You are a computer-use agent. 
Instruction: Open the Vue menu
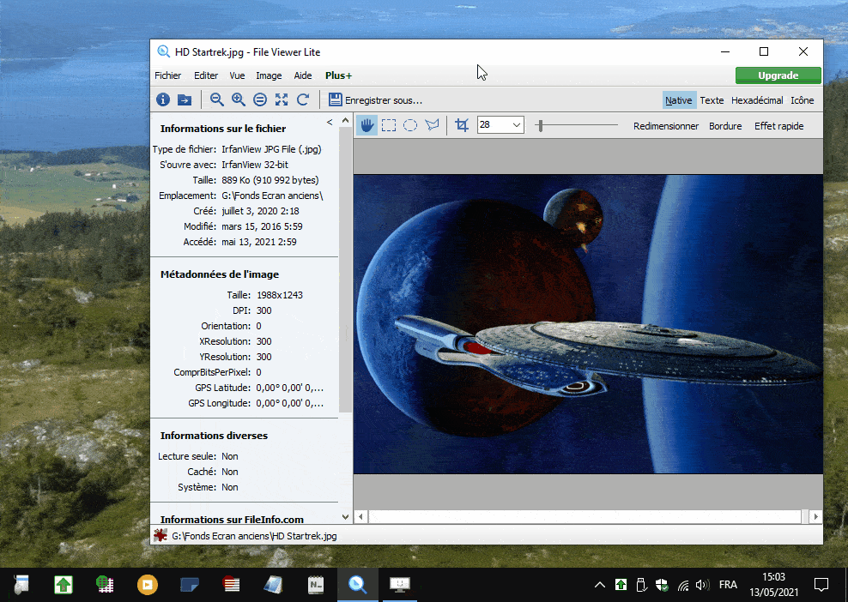pyautogui.click(x=237, y=75)
